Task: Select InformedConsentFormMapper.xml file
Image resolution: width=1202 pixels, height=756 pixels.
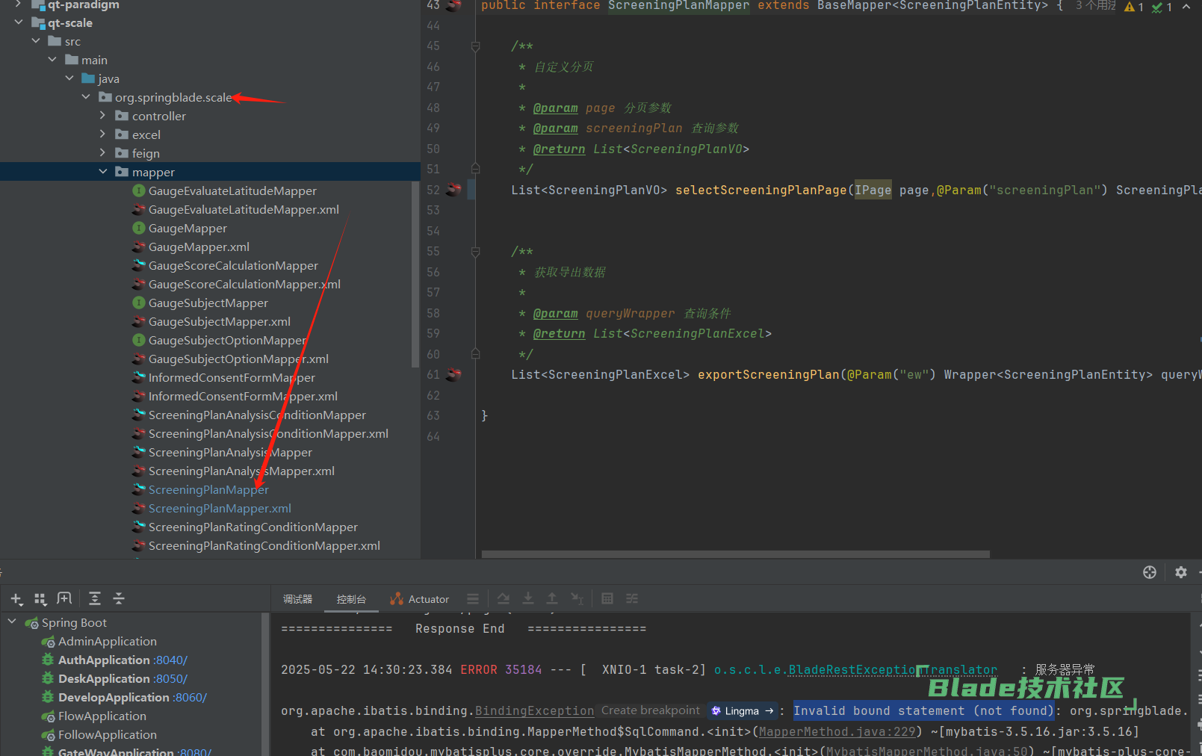Action: coord(243,396)
